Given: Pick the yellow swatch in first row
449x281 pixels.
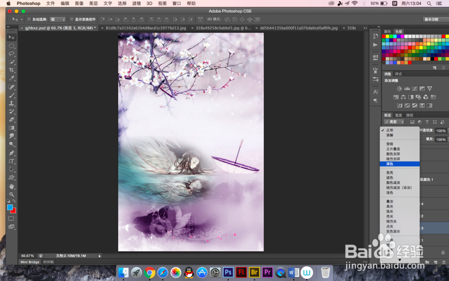Looking at the screenshot, I should [387, 36].
